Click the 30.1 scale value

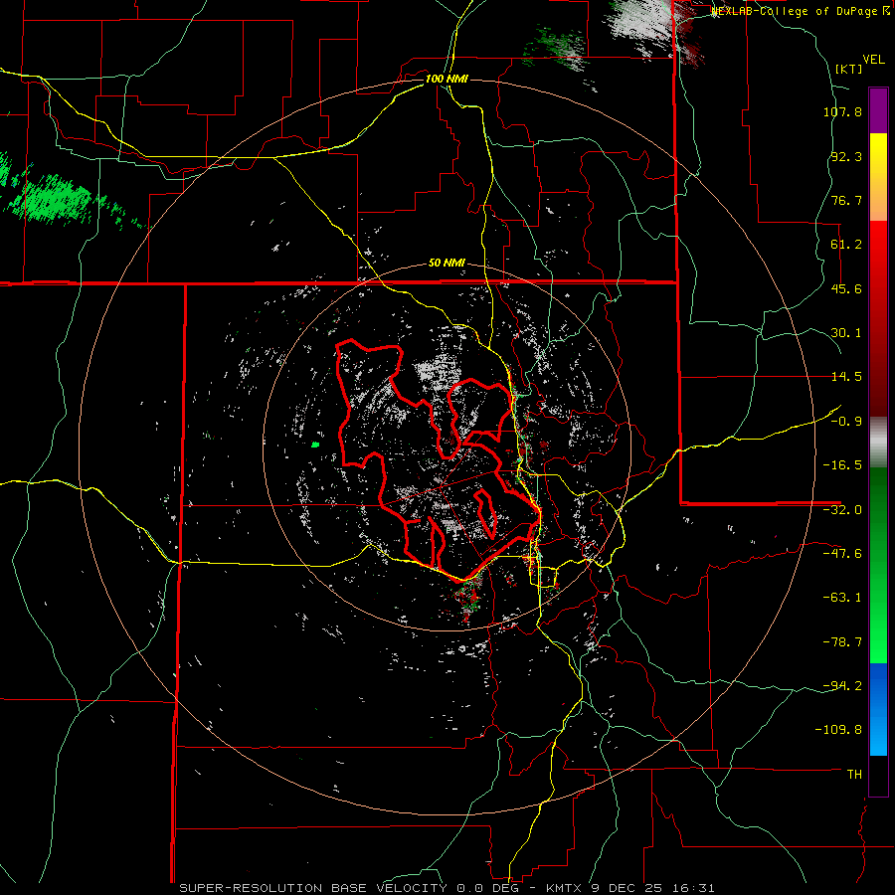click(846, 333)
